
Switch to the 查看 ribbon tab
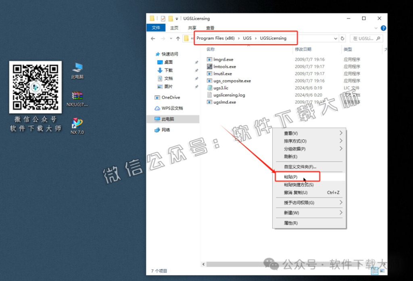tap(210, 28)
